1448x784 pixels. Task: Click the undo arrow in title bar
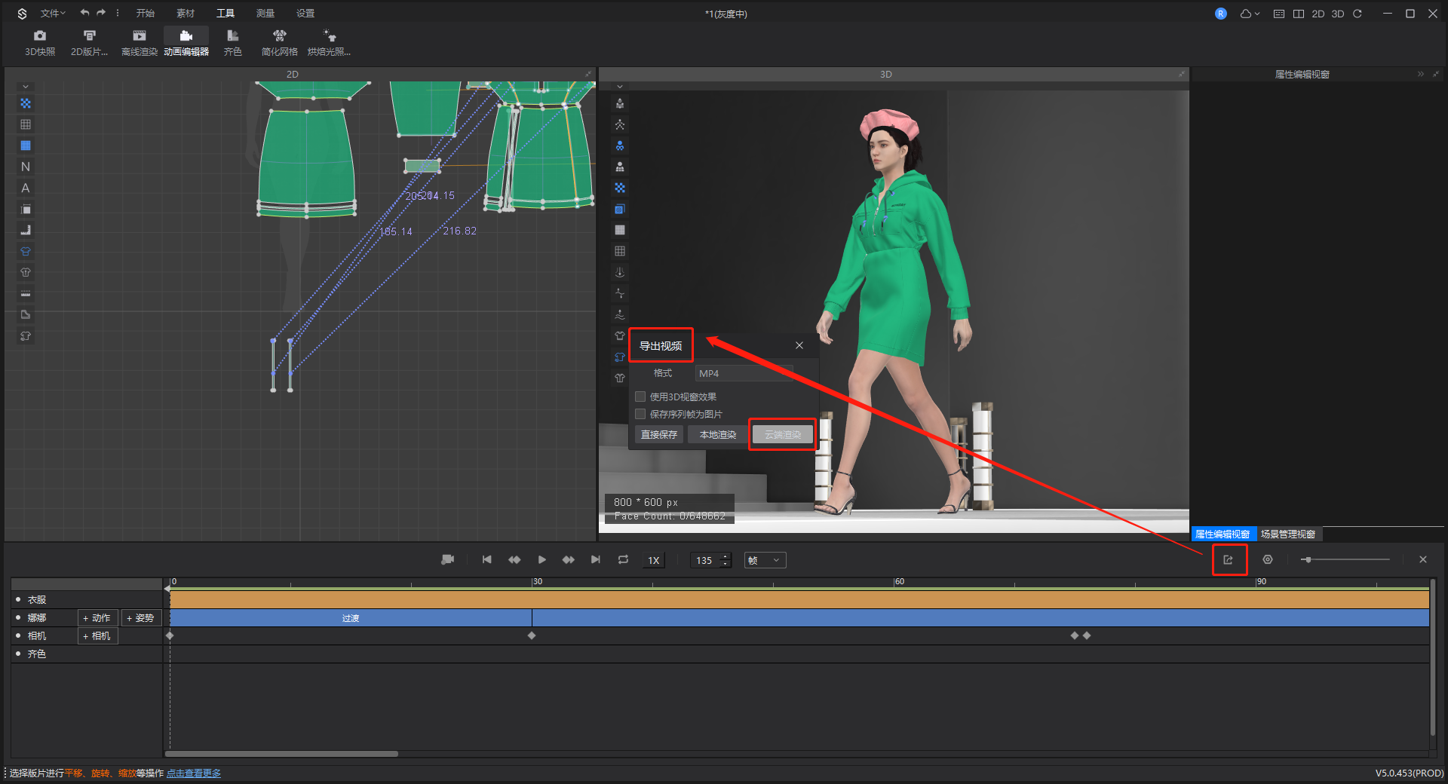coord(84,14)
